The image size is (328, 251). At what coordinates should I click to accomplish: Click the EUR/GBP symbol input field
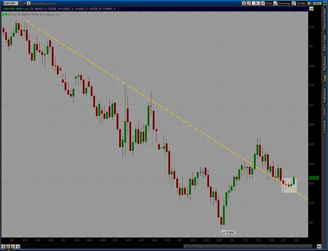(10, 3)
